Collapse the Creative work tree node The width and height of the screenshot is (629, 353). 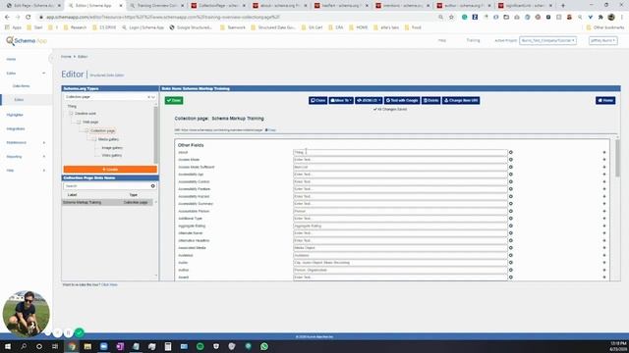pos(71,114)
